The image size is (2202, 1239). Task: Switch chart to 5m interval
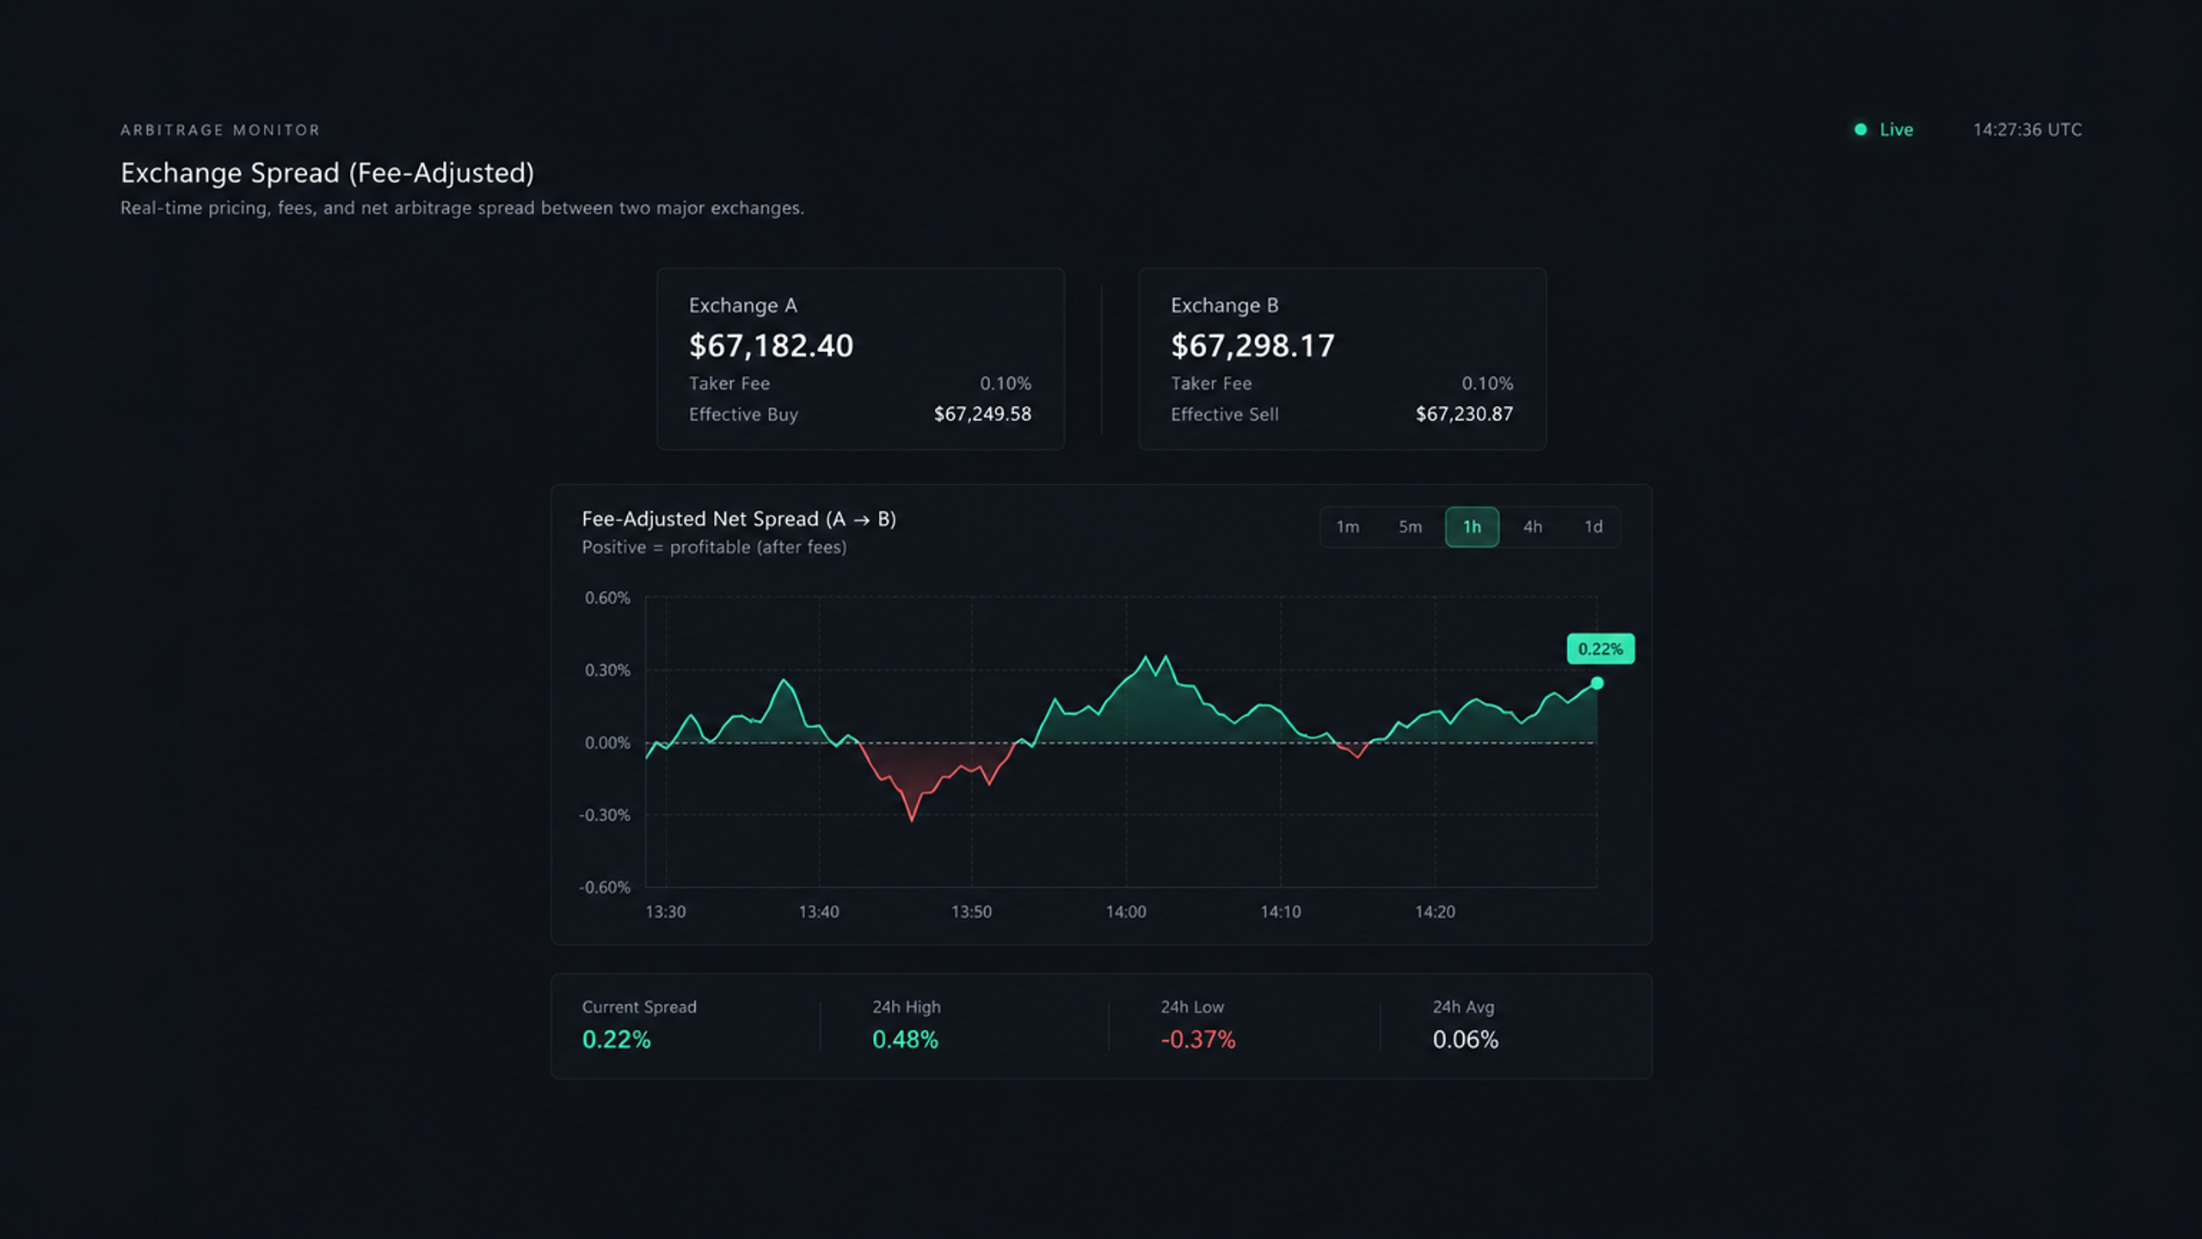click(1410, 527)
